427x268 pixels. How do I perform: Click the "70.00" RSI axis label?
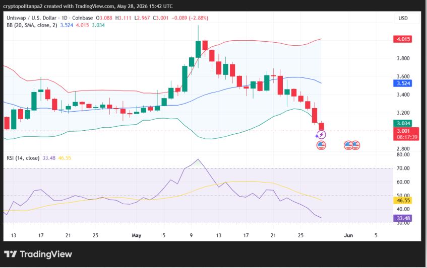coord(403,168)
